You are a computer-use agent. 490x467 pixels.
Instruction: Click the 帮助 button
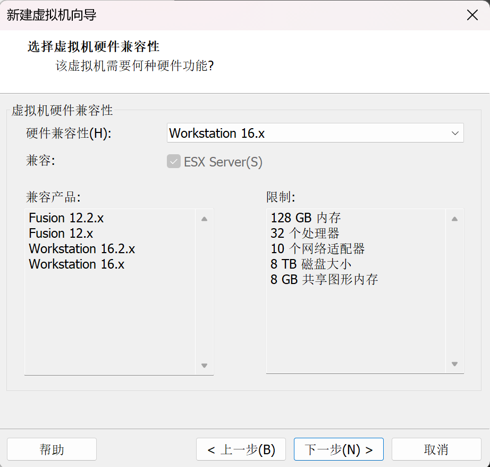coord(52,449)
